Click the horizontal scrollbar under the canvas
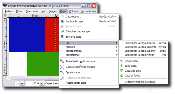The height and width of the screenshot is (94, 175). (x=35, y=78)
